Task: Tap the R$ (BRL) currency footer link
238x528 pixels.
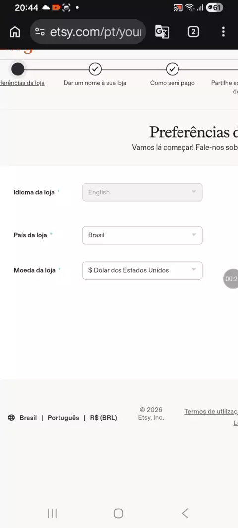Action: click(104, 418)
